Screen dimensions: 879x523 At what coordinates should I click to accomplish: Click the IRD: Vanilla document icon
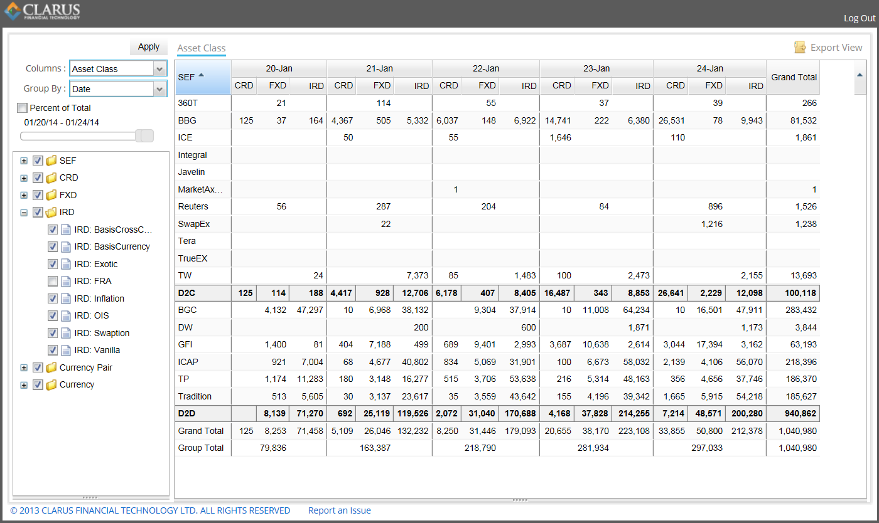click(x=66, y=350)
